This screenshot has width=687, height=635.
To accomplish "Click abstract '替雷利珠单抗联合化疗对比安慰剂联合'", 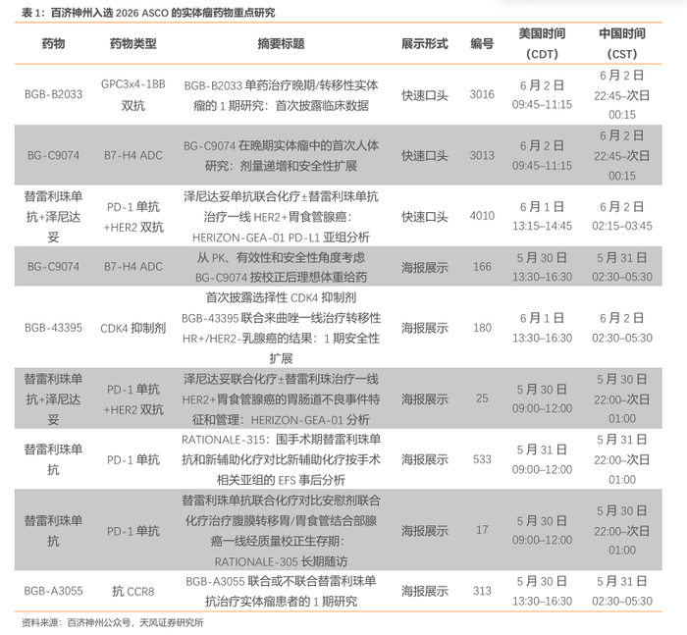I will (x=281, y=531).
